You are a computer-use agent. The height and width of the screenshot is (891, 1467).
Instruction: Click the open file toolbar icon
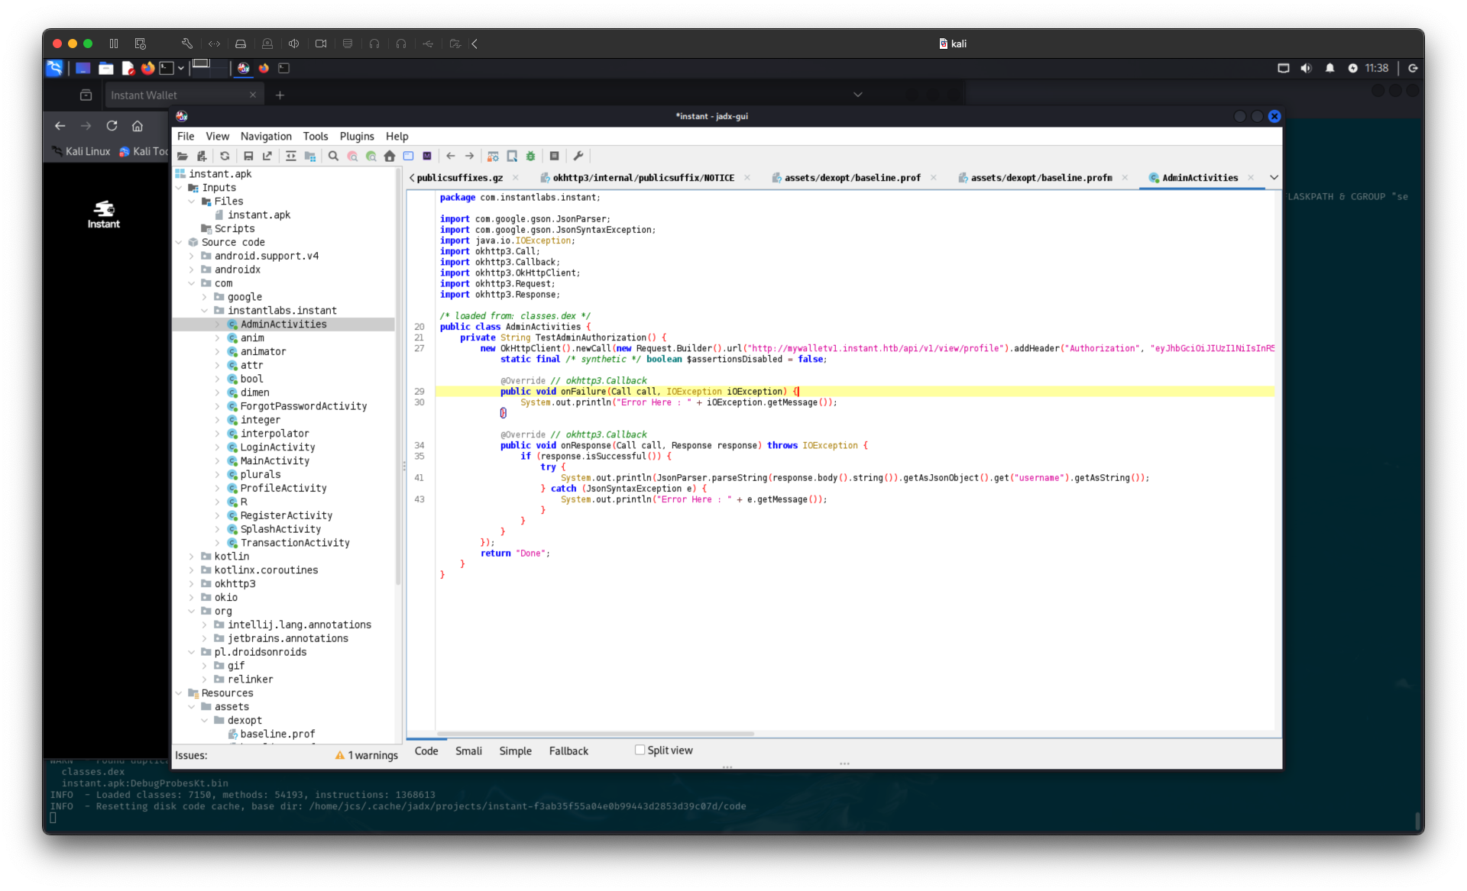pos(183,157)
